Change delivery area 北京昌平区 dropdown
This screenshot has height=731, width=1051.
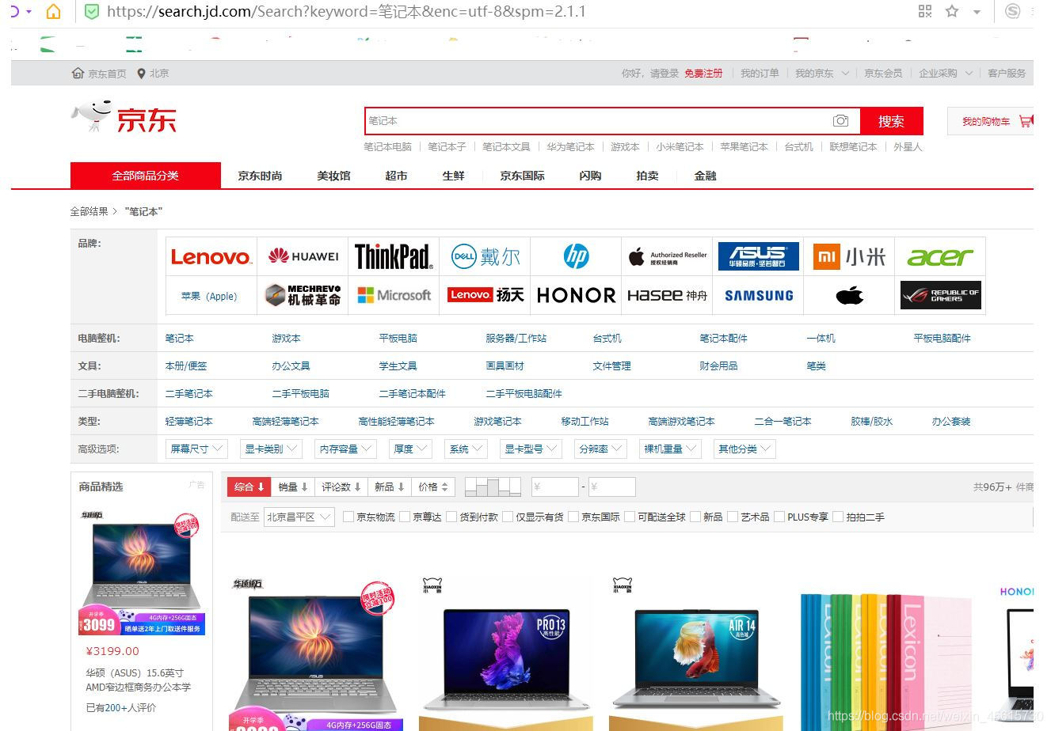pyautogui.click(x=299, y=517)
